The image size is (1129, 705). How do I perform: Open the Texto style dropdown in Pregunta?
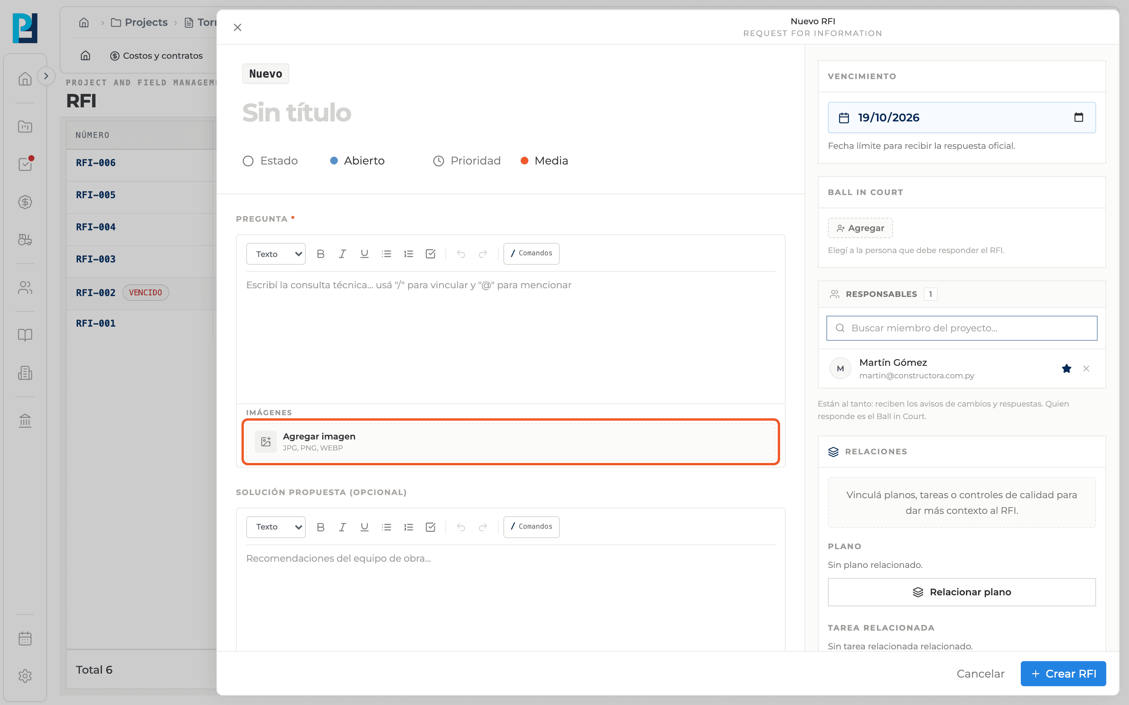pyautogui.click(x=276, y=254)
